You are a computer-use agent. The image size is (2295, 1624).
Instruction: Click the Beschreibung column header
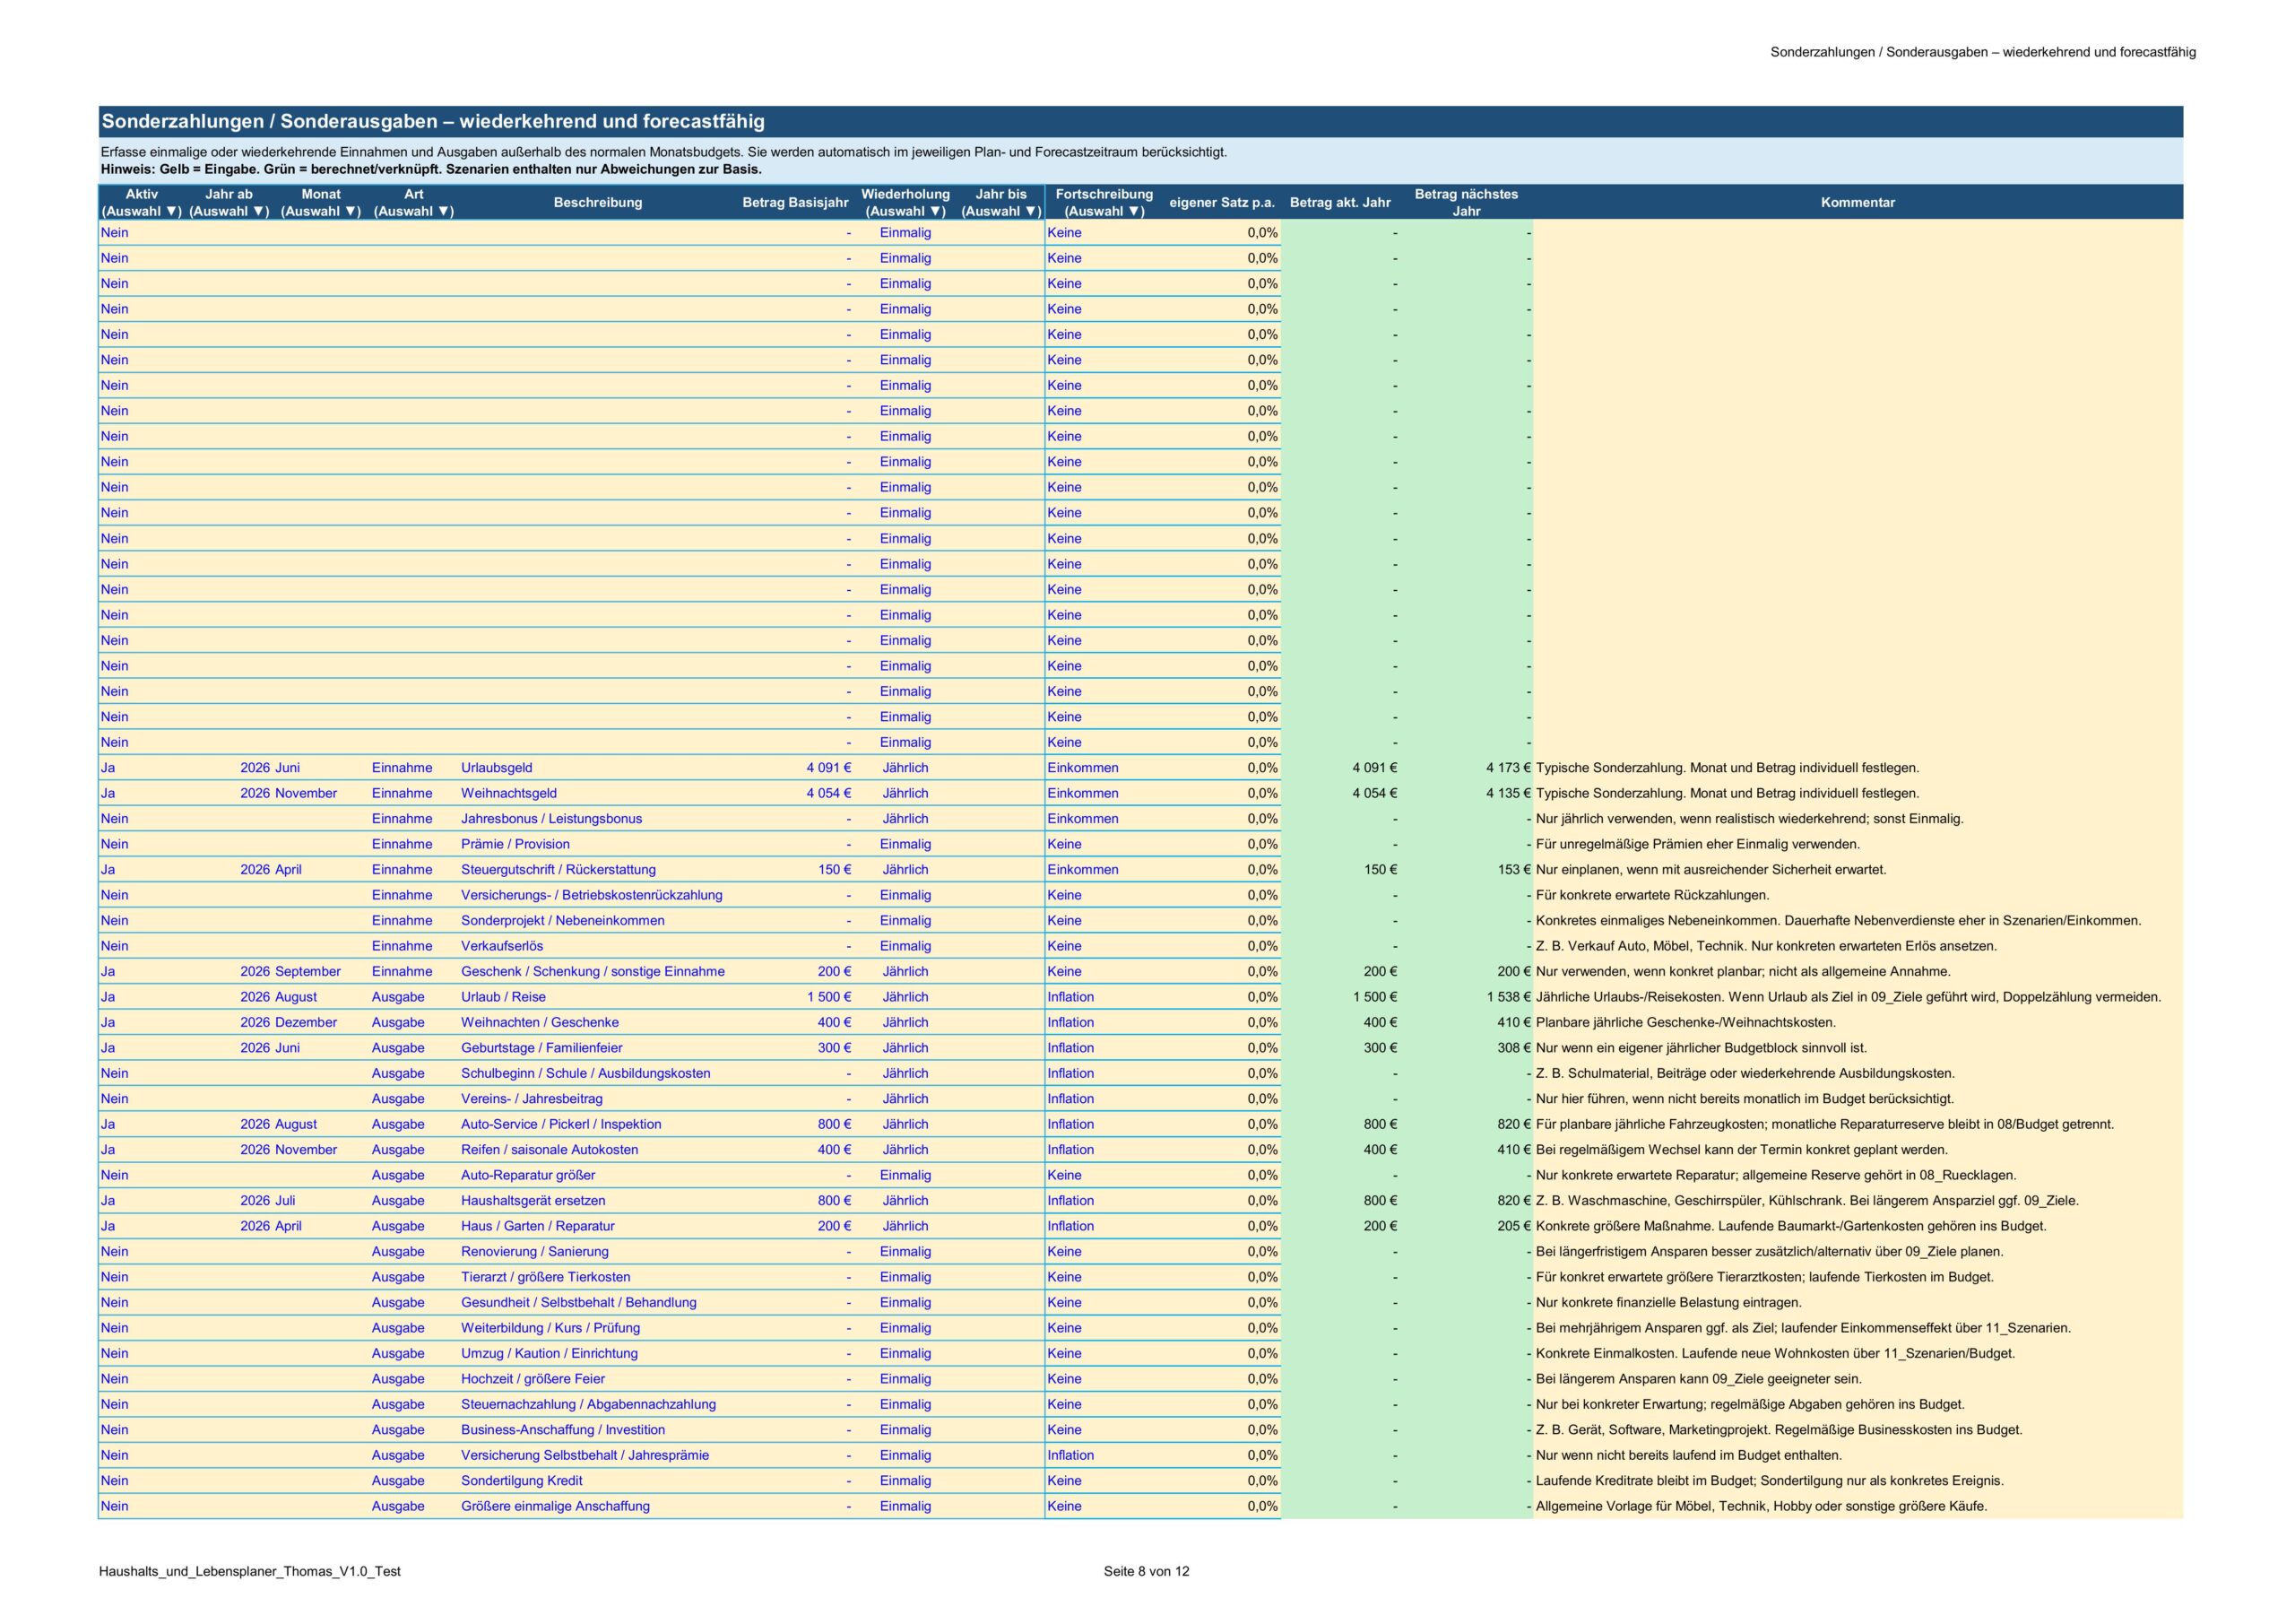tap(598, 203)
